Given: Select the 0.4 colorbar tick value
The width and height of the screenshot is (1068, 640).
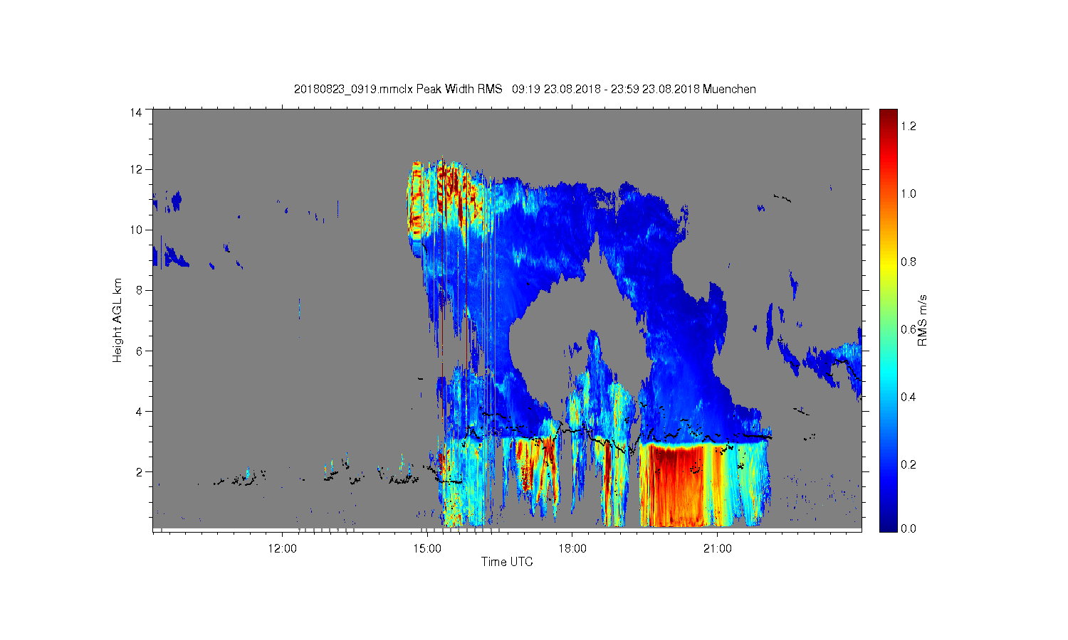Looking at the screenshot, I should click(909, 397).
